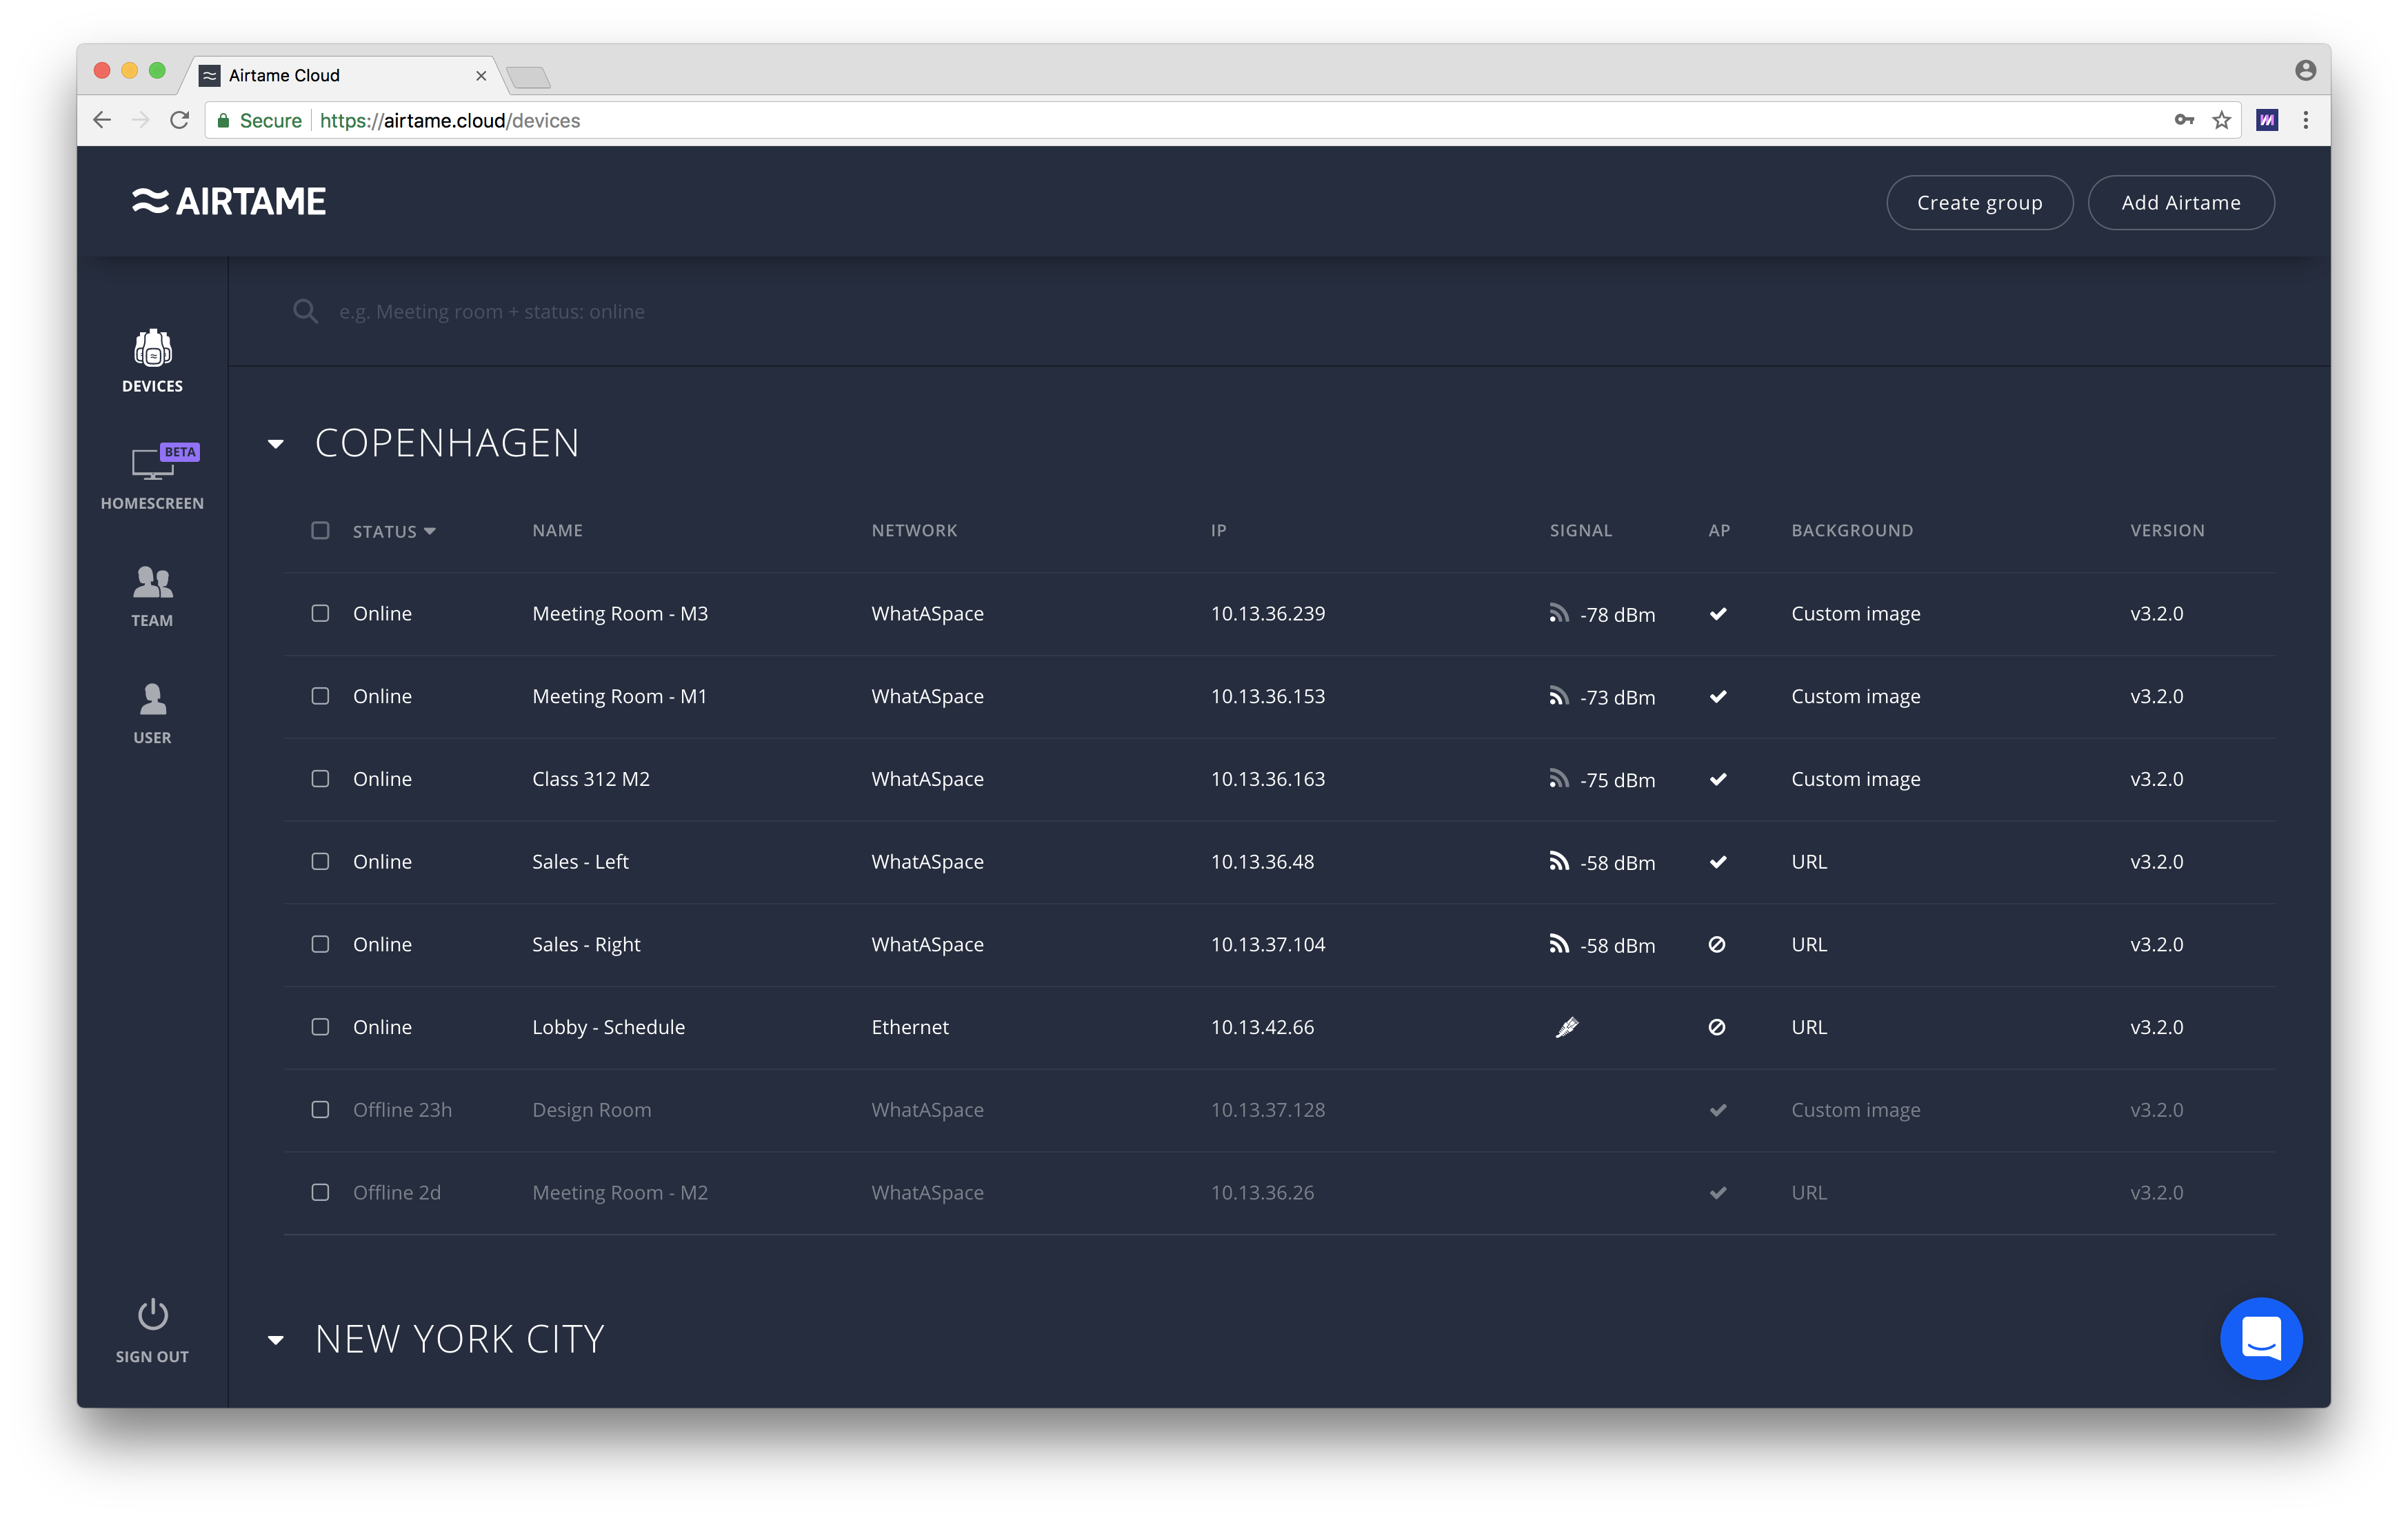The height and width of the screenshot is (1518, 2408).
Task: Click AP checkmark for Meeting Room - M2
Action: click(x=1717, y=1193)
